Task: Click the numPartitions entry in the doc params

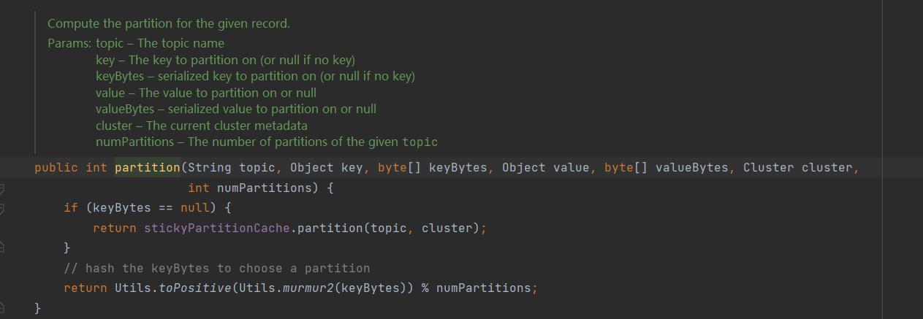Action: [x=134, y=142]
